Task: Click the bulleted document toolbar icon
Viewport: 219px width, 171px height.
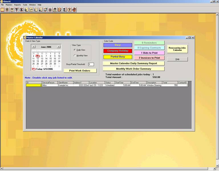Action: [x=36, y=10]
